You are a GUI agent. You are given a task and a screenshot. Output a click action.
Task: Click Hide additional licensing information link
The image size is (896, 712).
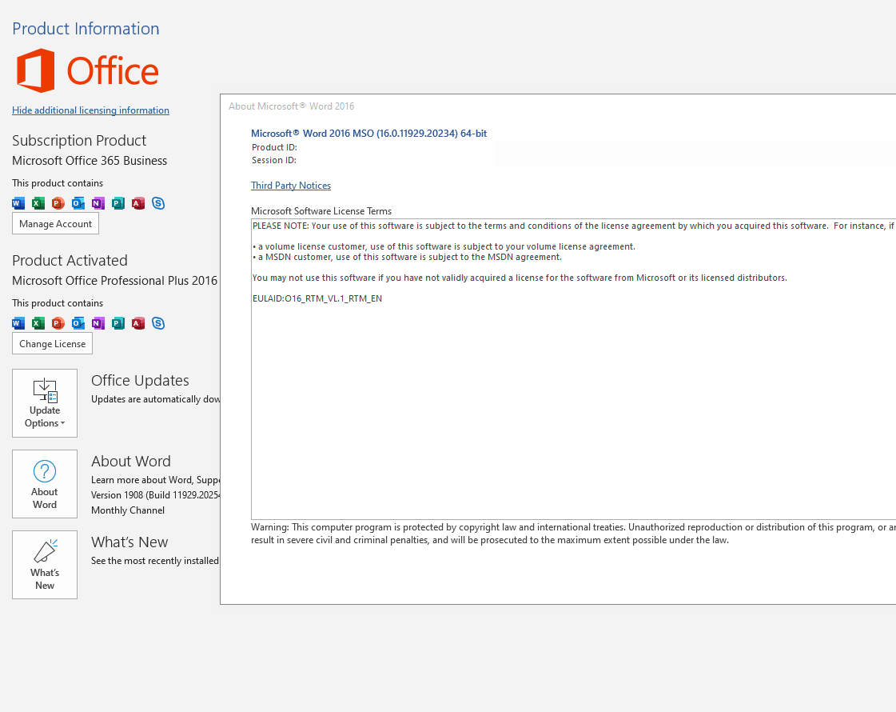(90, 110)
